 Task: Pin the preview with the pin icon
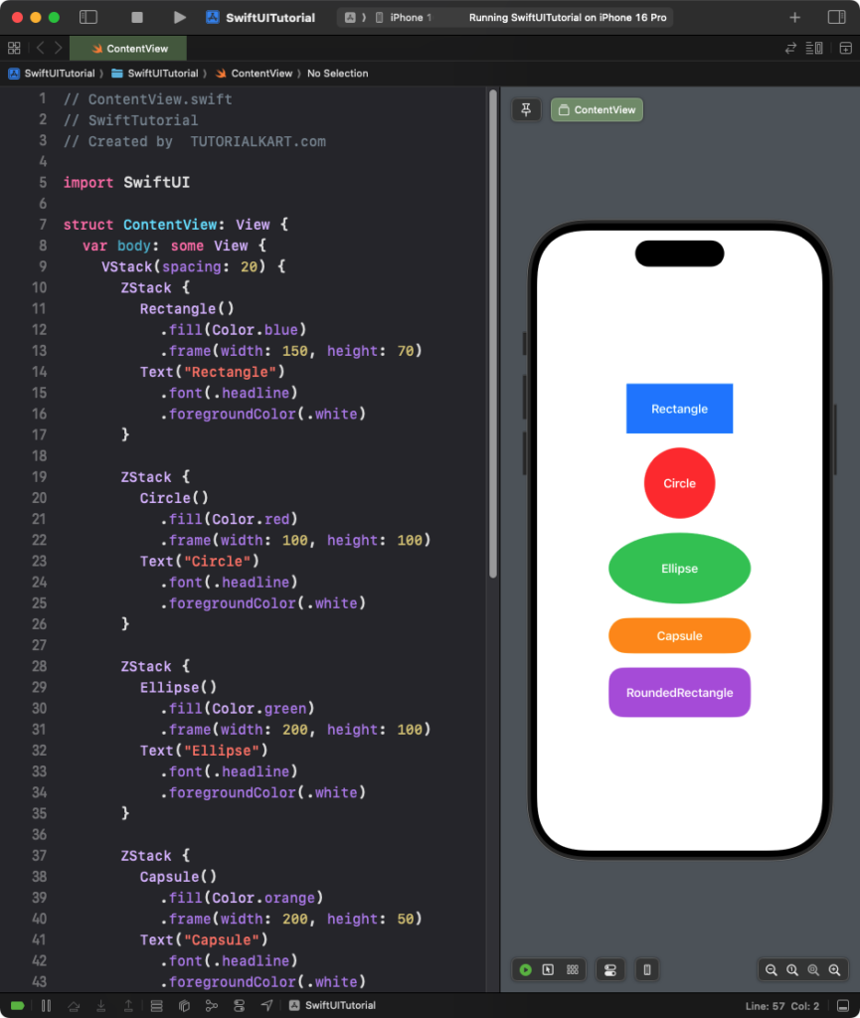point(526,109)
